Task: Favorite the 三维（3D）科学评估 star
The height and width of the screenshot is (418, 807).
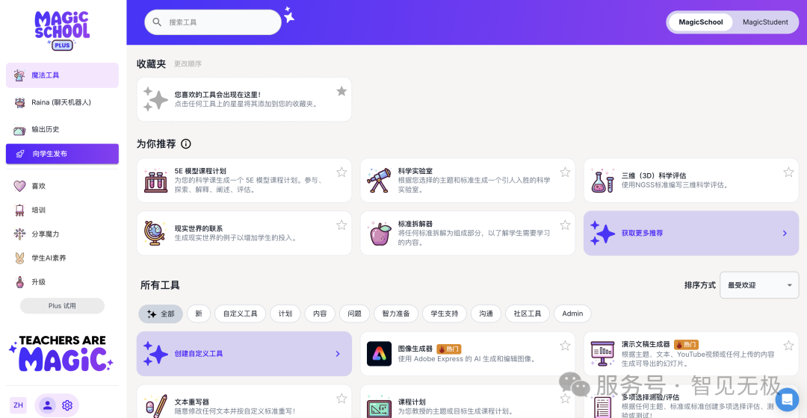Action: pos(788,172)
